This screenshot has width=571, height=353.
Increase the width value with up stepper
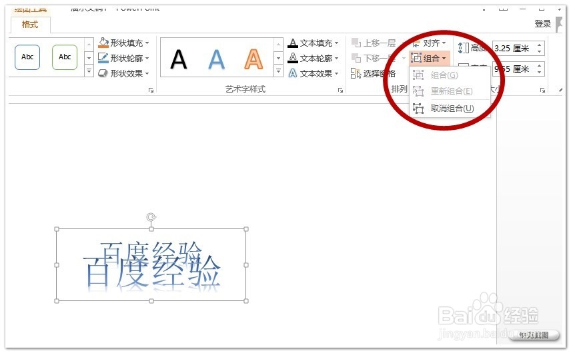coord(540,66)
